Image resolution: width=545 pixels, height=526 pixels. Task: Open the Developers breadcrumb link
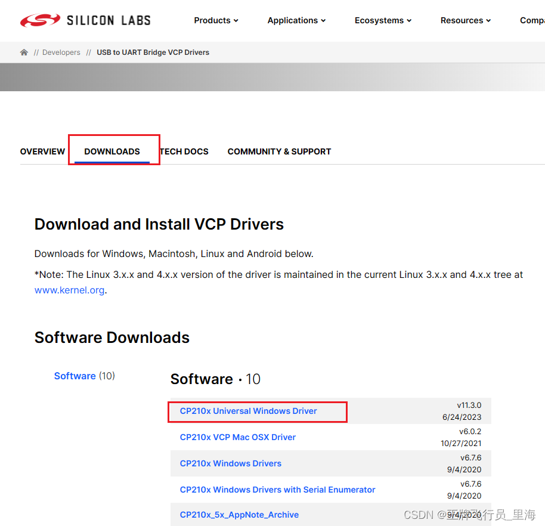click(x=61, y=52)
